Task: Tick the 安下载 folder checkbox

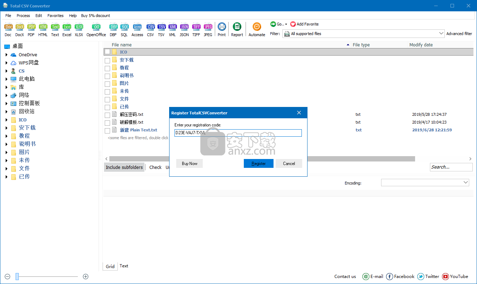Action: [107, 61]
